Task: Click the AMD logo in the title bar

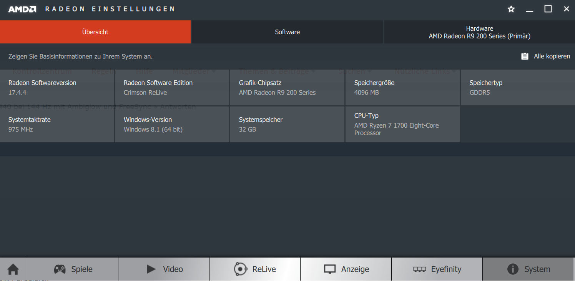Action: 22,9
